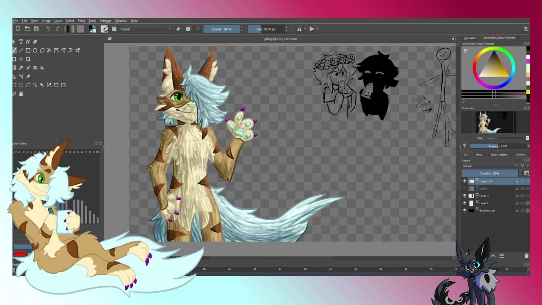
Task: Reload the original brush preset
Action: tap(198, 29)
